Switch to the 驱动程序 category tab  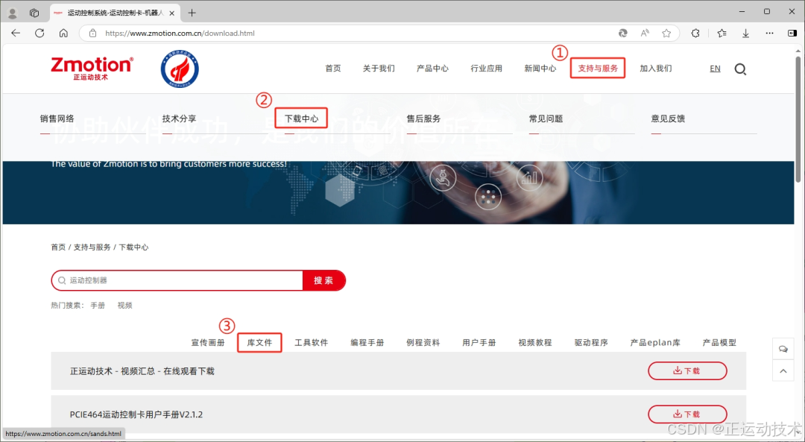pyautogui.click(x=591, y=342)
